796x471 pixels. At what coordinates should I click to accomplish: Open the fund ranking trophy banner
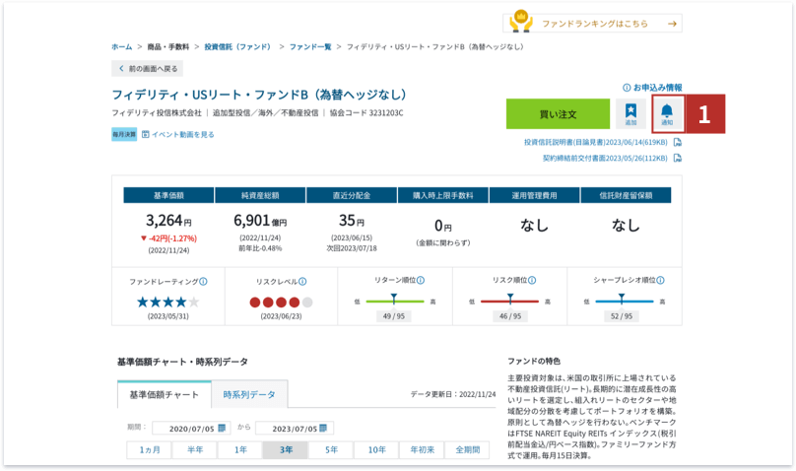(592, 24)
